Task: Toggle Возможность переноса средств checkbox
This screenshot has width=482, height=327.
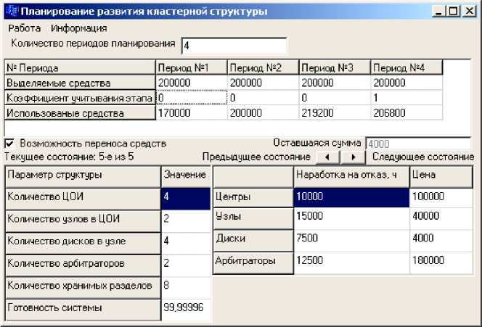Action: point(10,144)
